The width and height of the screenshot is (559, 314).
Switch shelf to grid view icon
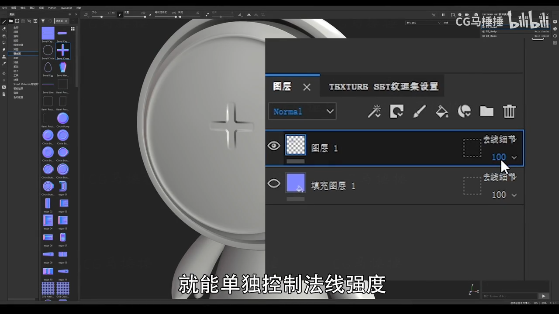(x=72, y=29)
